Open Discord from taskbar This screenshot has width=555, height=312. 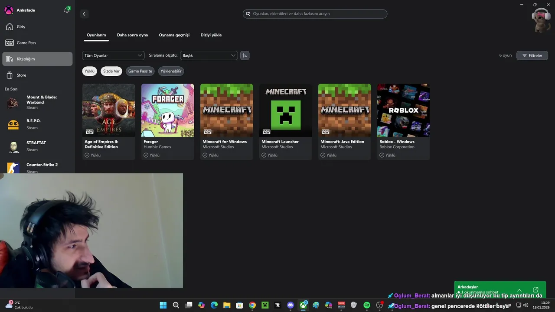pos(291,305)
